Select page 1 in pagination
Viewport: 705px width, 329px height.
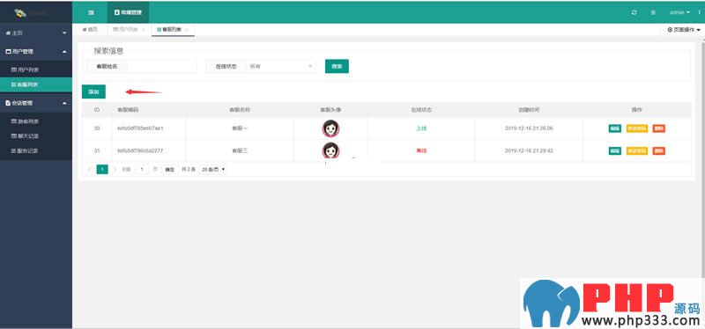(x=102, y=169)
